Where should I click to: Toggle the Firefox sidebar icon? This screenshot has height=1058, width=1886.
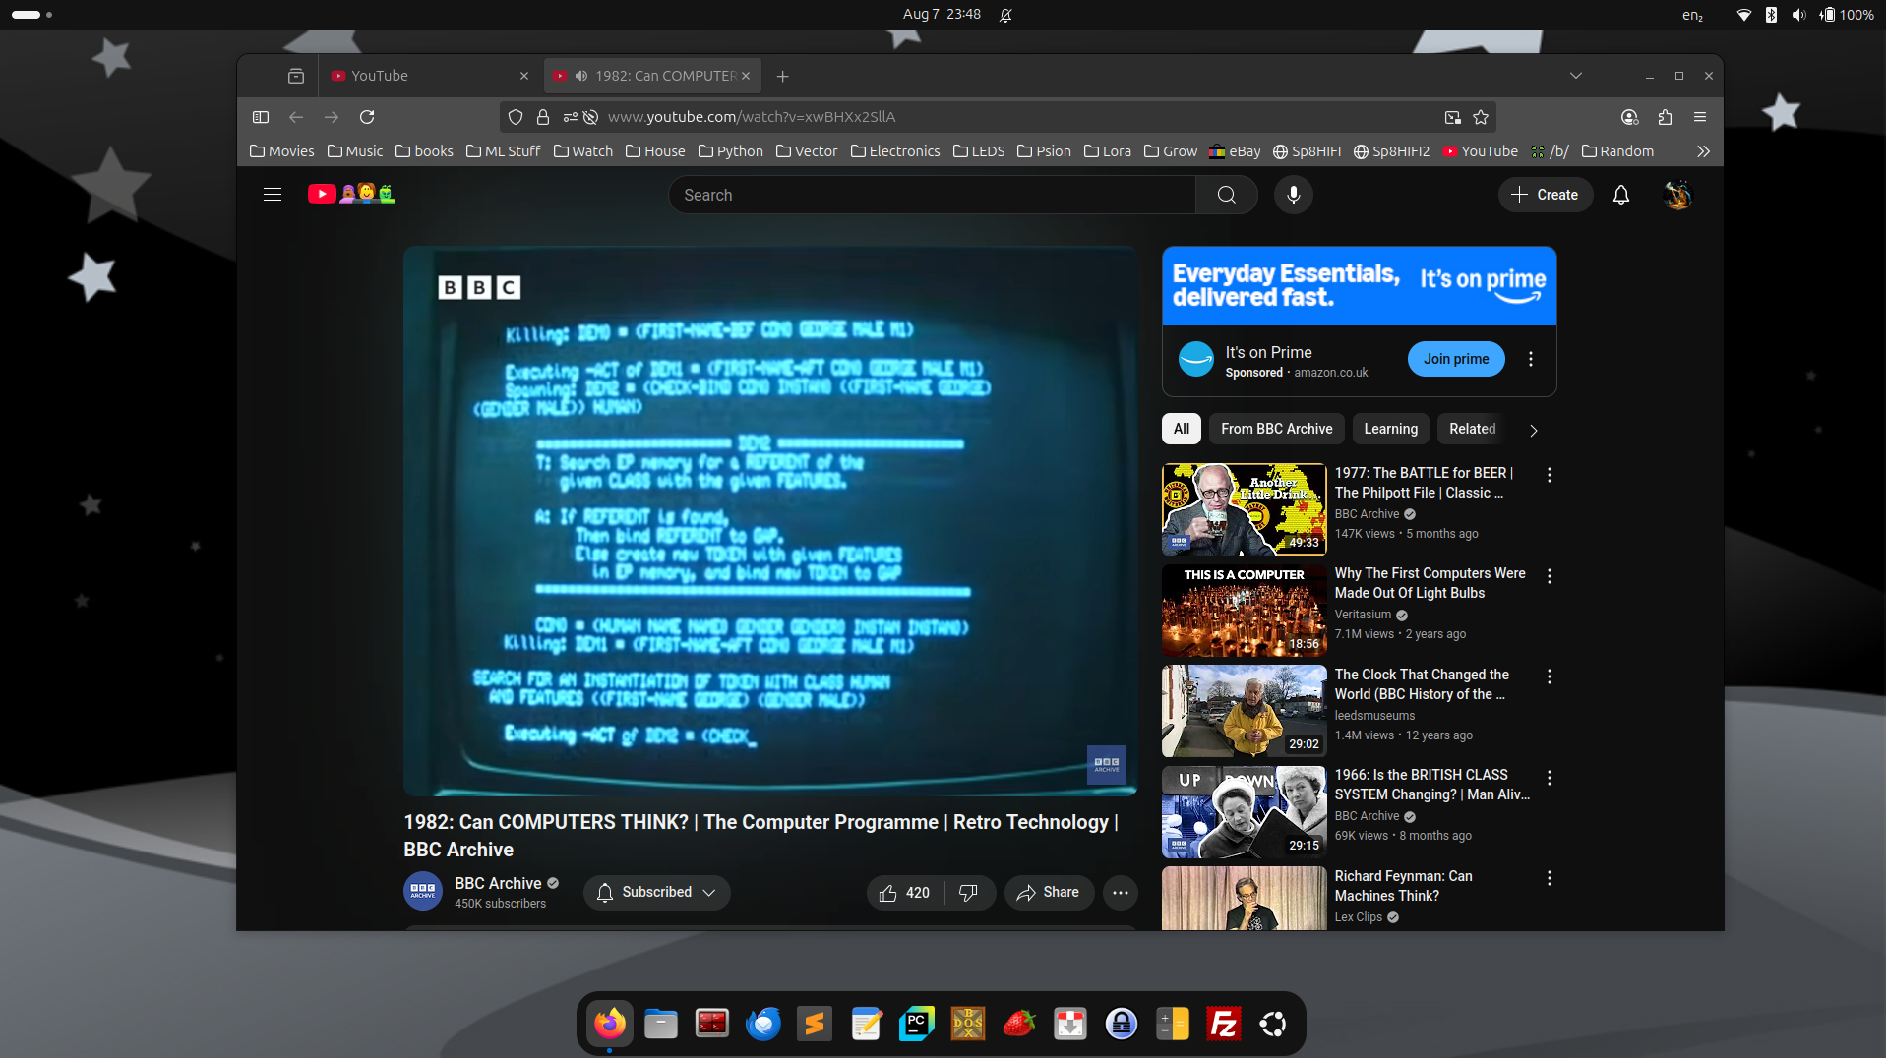(261, 117)
